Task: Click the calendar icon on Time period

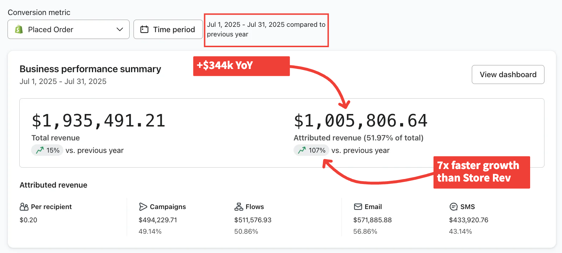Action: click(x=144, y=29)
